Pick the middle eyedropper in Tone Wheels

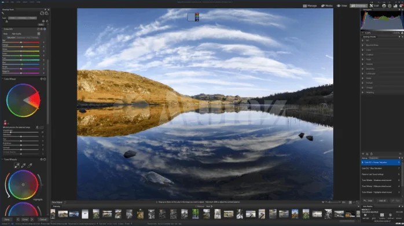click(23, 165)
